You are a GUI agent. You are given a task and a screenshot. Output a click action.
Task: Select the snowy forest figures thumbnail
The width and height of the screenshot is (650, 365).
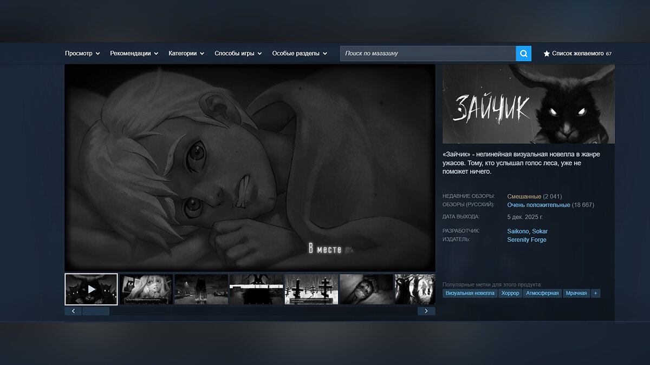[415, 289]
